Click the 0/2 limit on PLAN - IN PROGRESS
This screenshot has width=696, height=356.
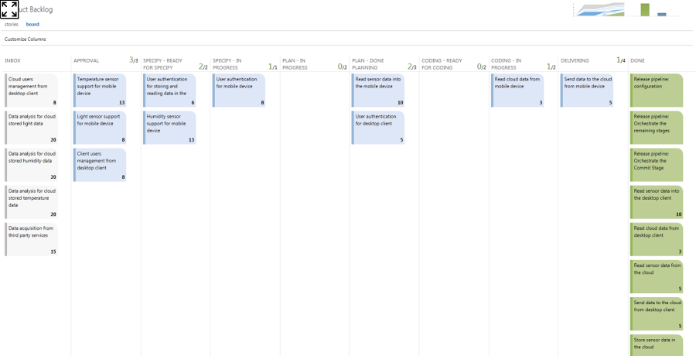[x=343, y=67]
